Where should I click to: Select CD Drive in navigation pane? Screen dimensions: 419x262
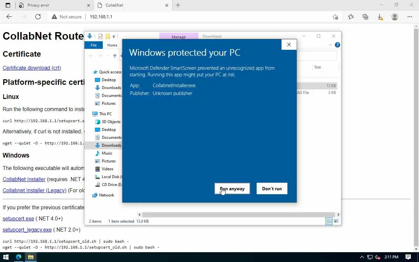(108, 185)
